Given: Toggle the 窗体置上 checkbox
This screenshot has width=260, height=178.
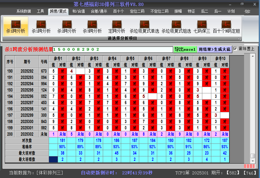Looking at the screenshot, I should click(x=235, y=49).
